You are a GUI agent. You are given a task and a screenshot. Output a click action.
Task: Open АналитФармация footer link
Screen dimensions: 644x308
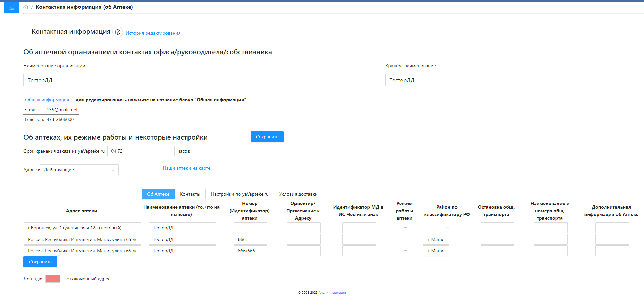point(332,293)
